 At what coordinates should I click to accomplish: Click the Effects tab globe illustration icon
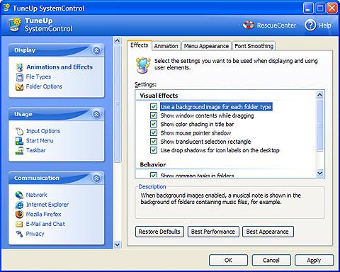(x=143, y=65)
